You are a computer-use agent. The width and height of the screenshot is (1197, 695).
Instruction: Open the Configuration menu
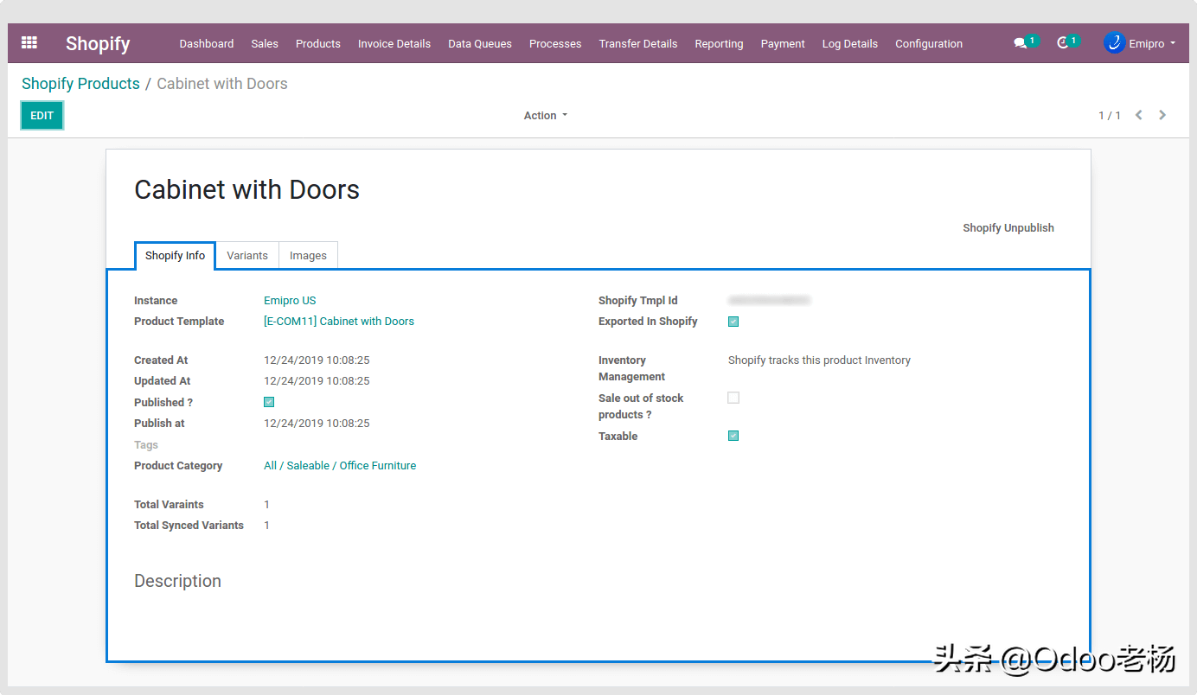[929, 43]
